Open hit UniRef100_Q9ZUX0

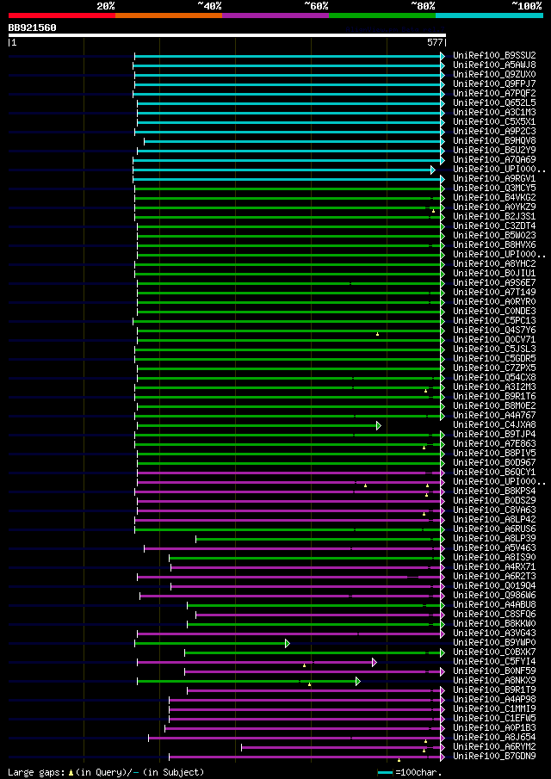[494, 75]
